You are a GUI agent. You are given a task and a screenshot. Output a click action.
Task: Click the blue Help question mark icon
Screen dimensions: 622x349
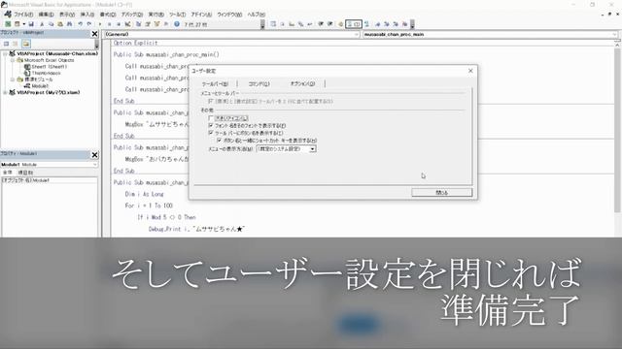[177, 24]
